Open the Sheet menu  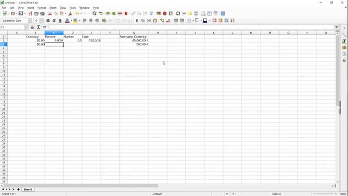(53, 8)
